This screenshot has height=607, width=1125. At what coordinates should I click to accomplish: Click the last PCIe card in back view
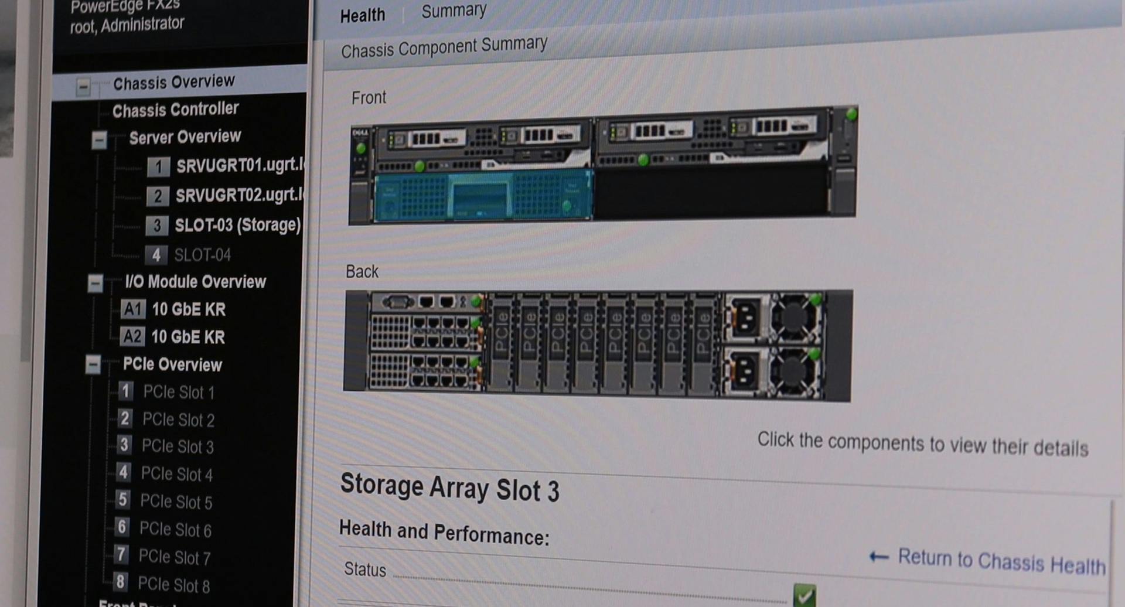(703, 343)
